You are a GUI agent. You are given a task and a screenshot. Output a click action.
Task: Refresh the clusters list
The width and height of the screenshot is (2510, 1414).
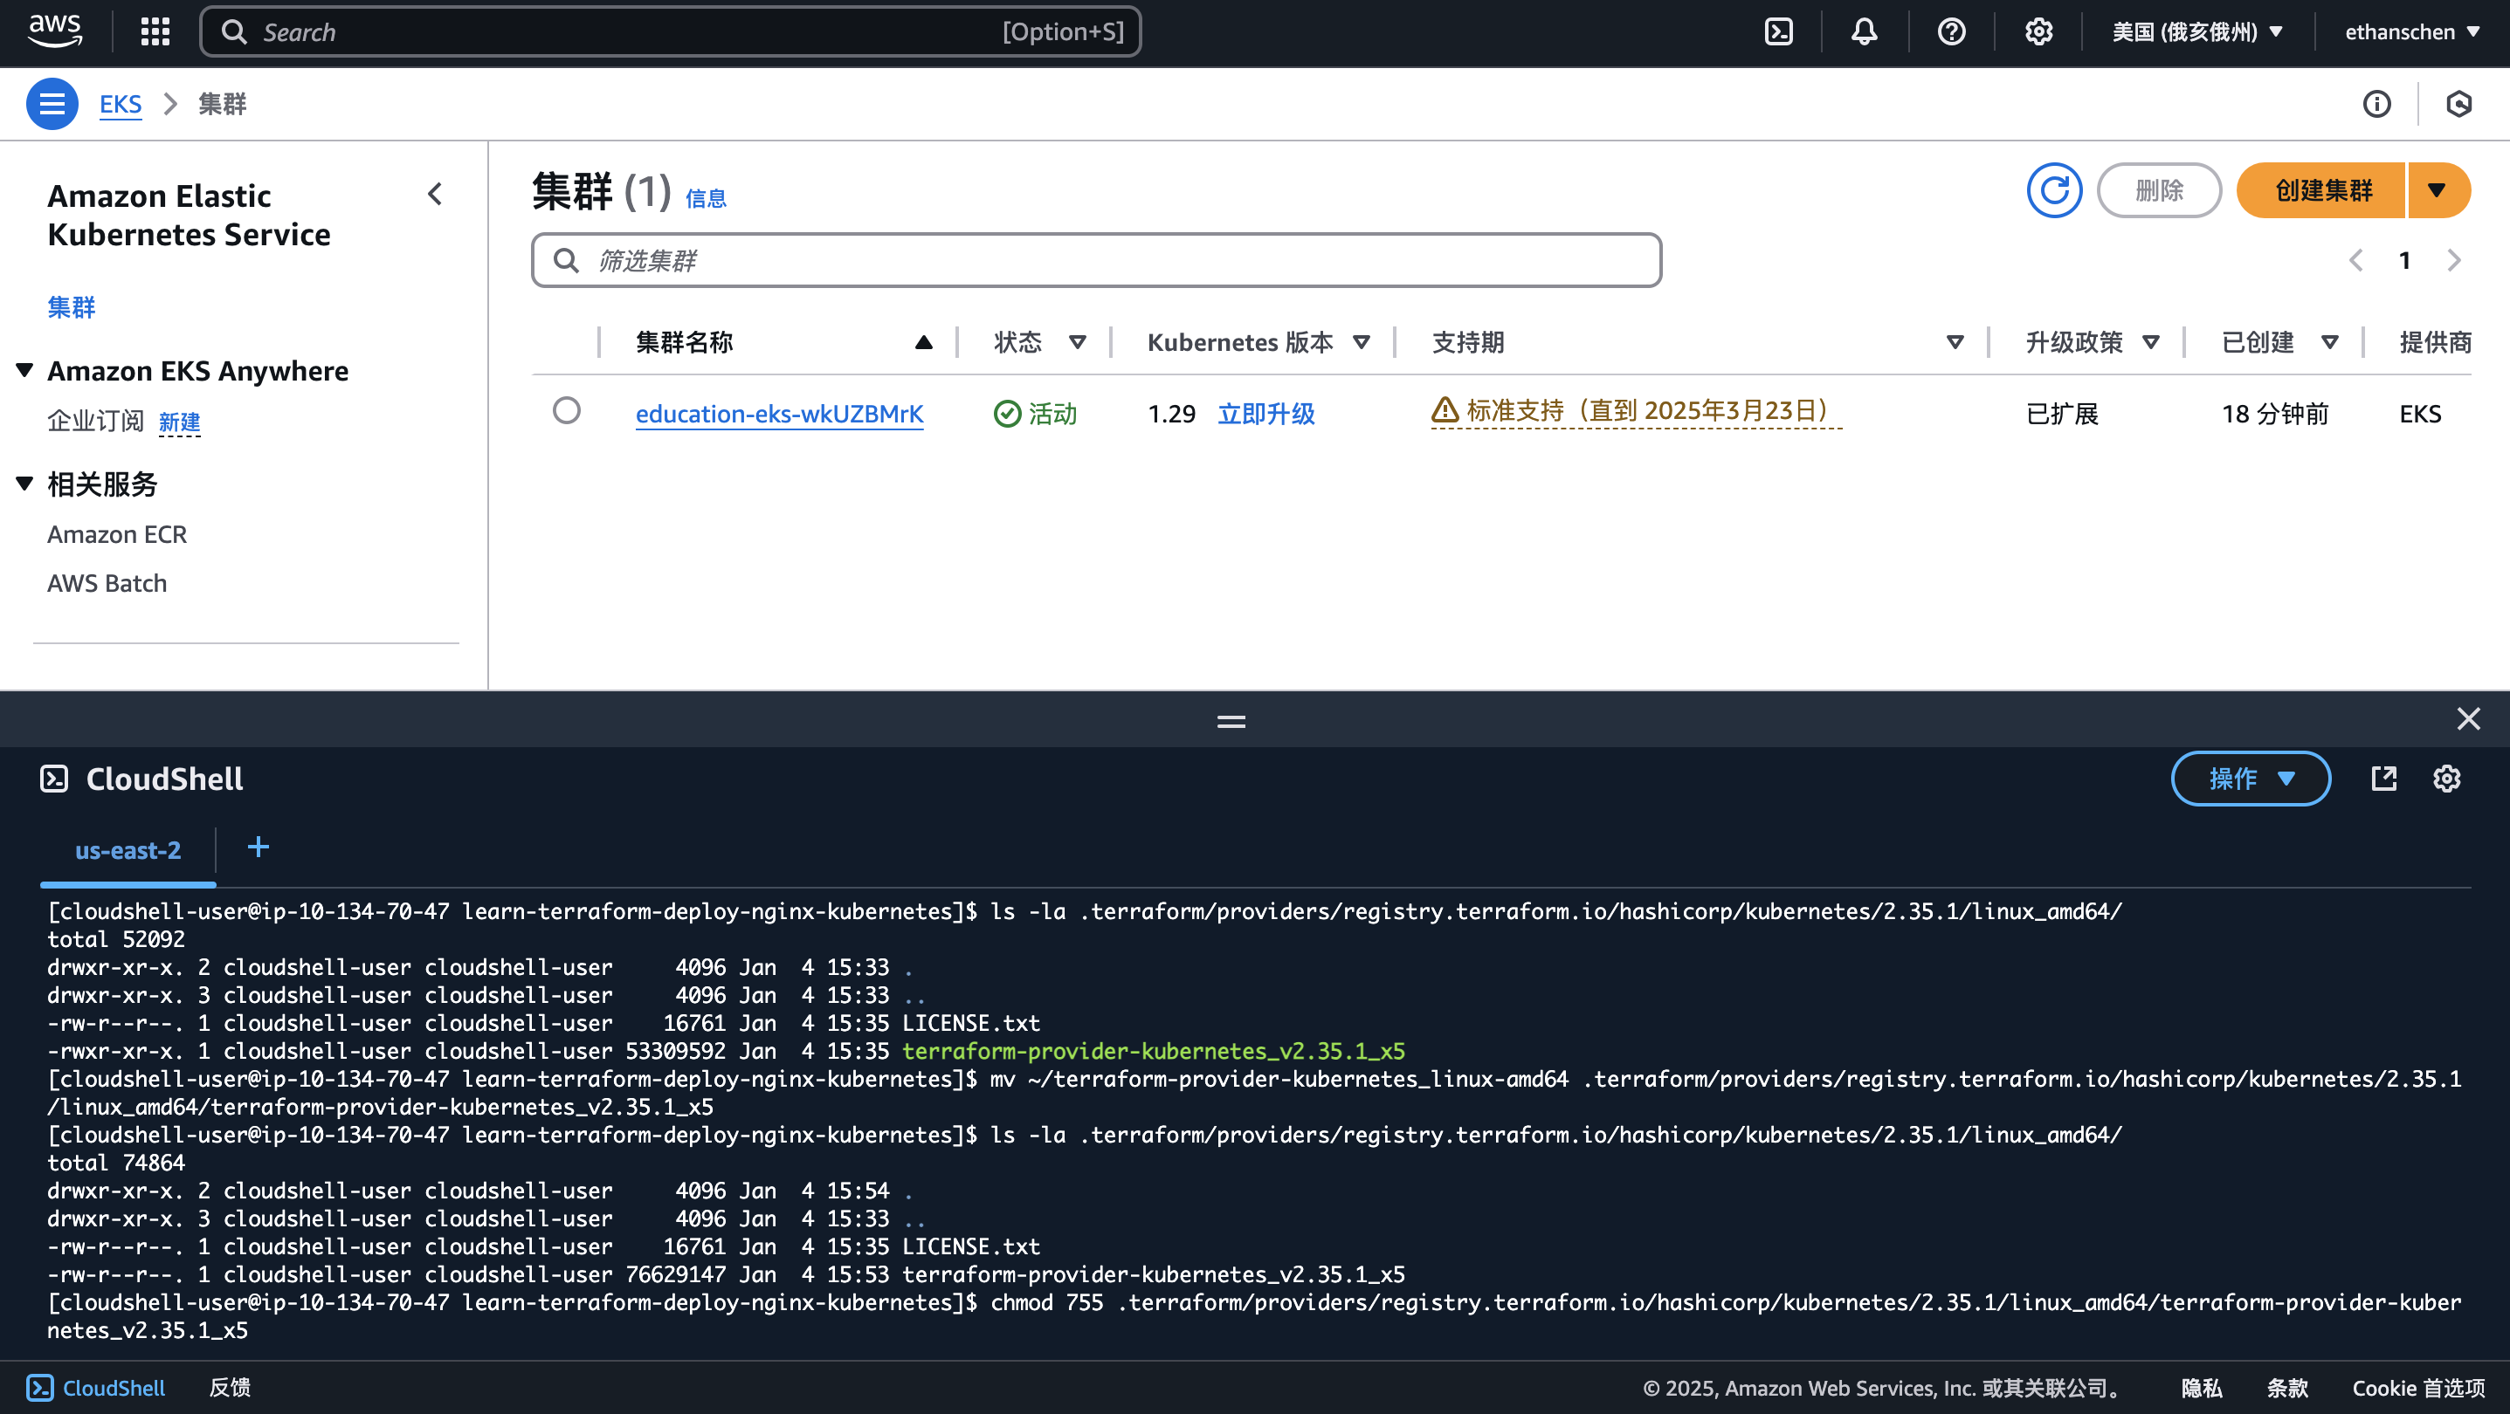pyautogui.click(x=2054, y=190)
